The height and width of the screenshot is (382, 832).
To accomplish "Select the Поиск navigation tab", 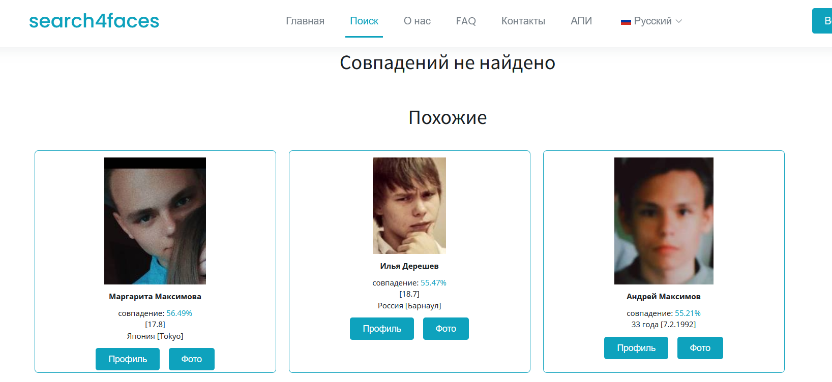I will (x=364, y=21).
